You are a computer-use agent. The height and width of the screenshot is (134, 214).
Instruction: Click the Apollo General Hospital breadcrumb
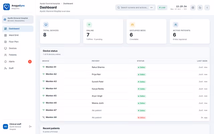coord(50,4)
